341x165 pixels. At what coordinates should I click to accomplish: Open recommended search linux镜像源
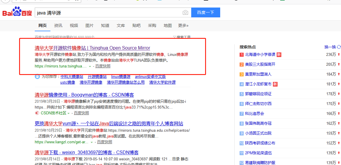tap(121, 76)
